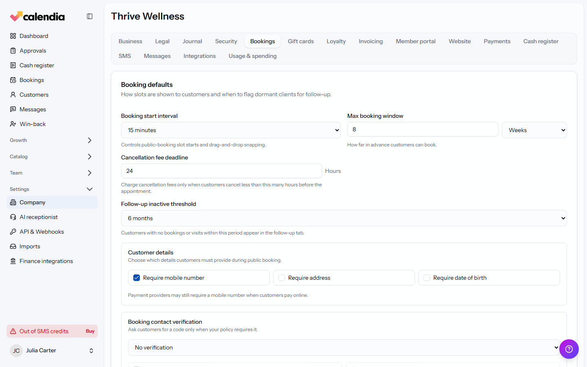Click Buy SMS credits

(x=90, y=331)
